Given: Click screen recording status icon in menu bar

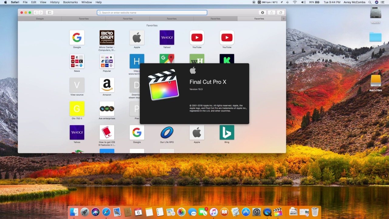Looking at the screenshot, I should 254,2.
